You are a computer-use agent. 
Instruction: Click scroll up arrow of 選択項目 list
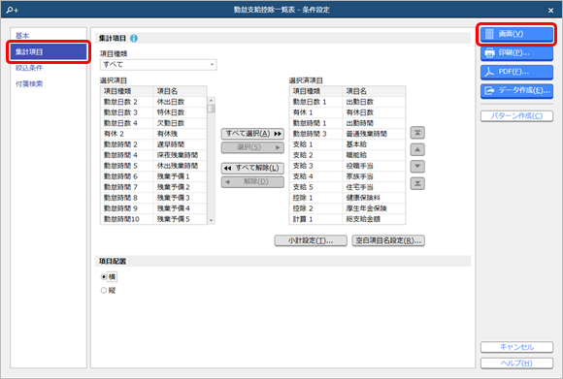pos(212,101)
